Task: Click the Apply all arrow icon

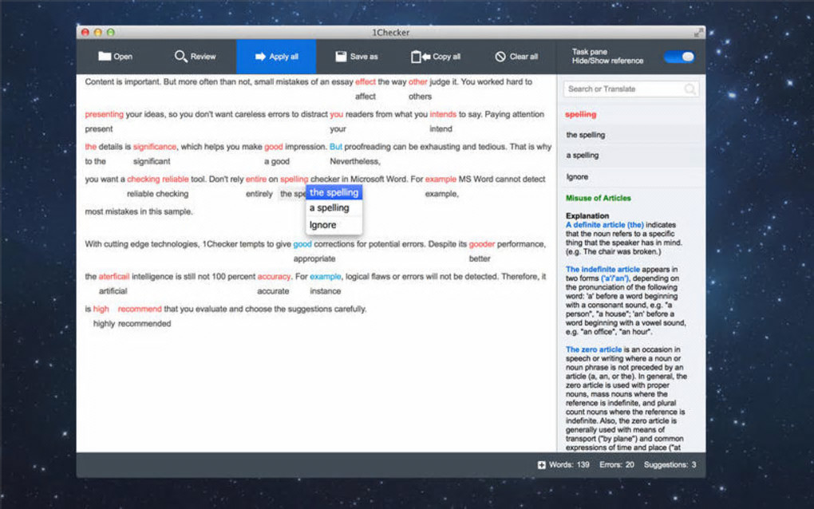Action: [x=260, y=57]
